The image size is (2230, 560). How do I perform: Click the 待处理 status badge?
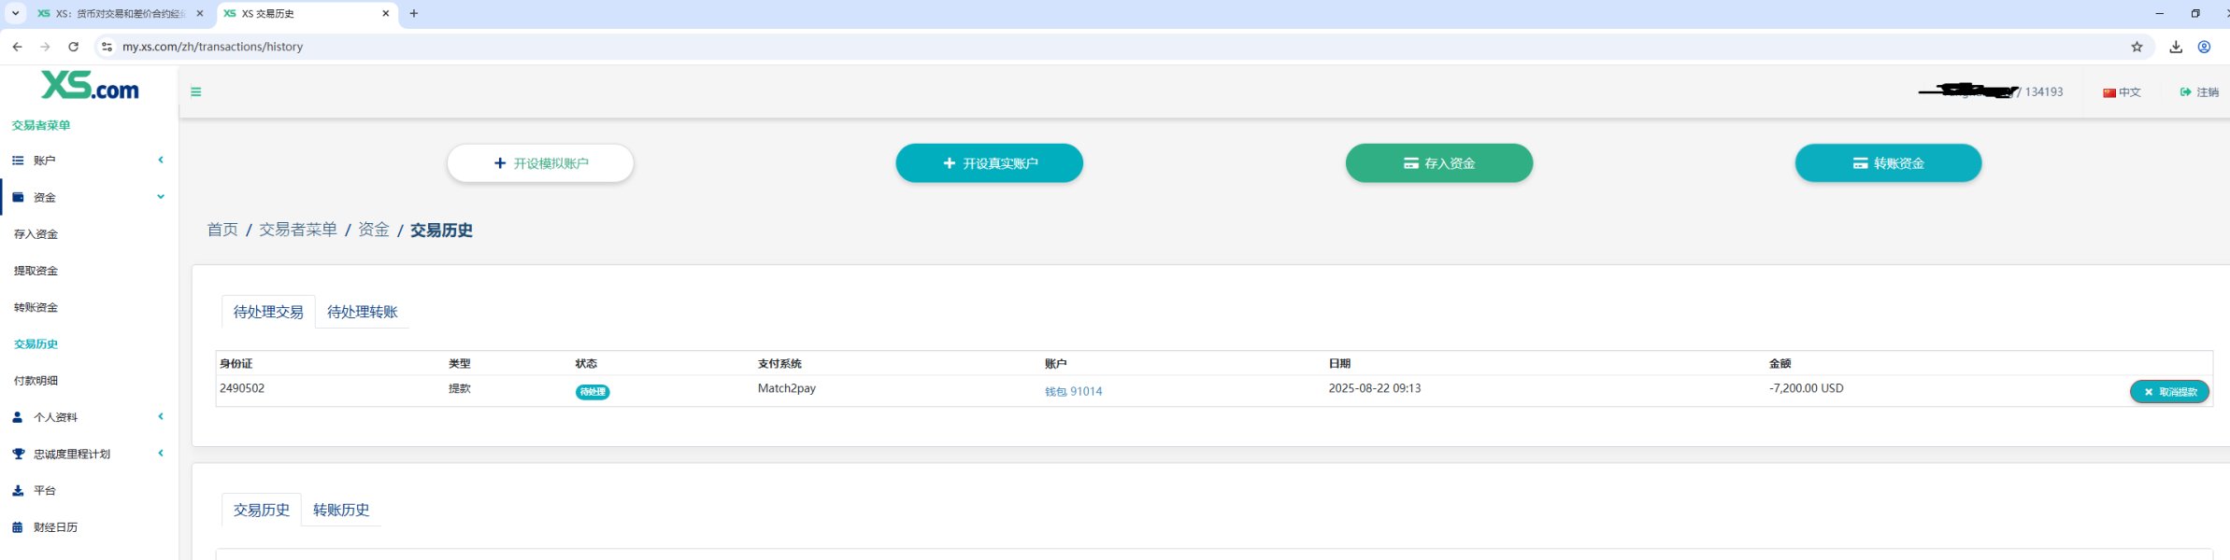pyautogui.click(x=593, y=392)
